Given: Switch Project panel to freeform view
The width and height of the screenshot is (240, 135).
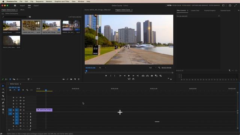Looking at the screenshot, I should 14,79.
